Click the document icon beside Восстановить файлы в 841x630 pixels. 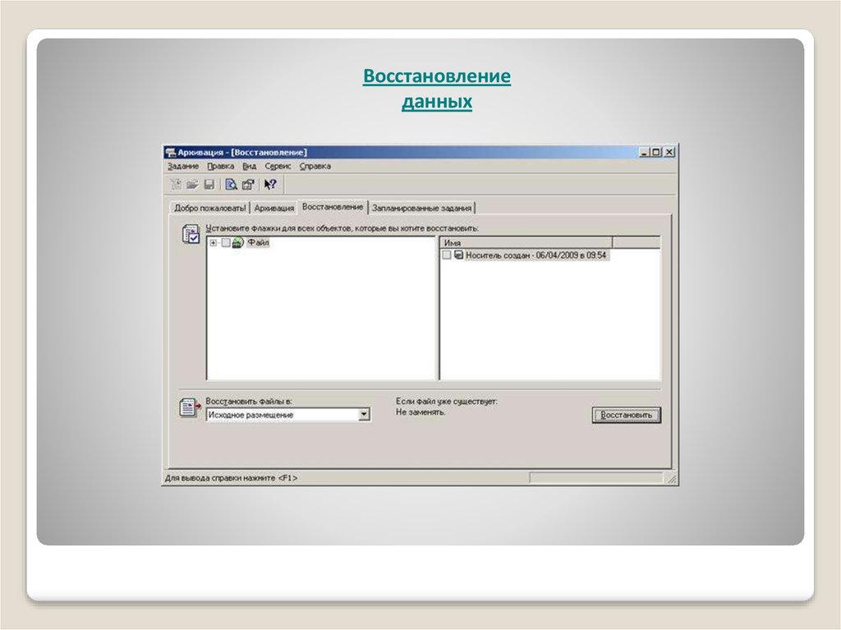[x=190, y=408]
